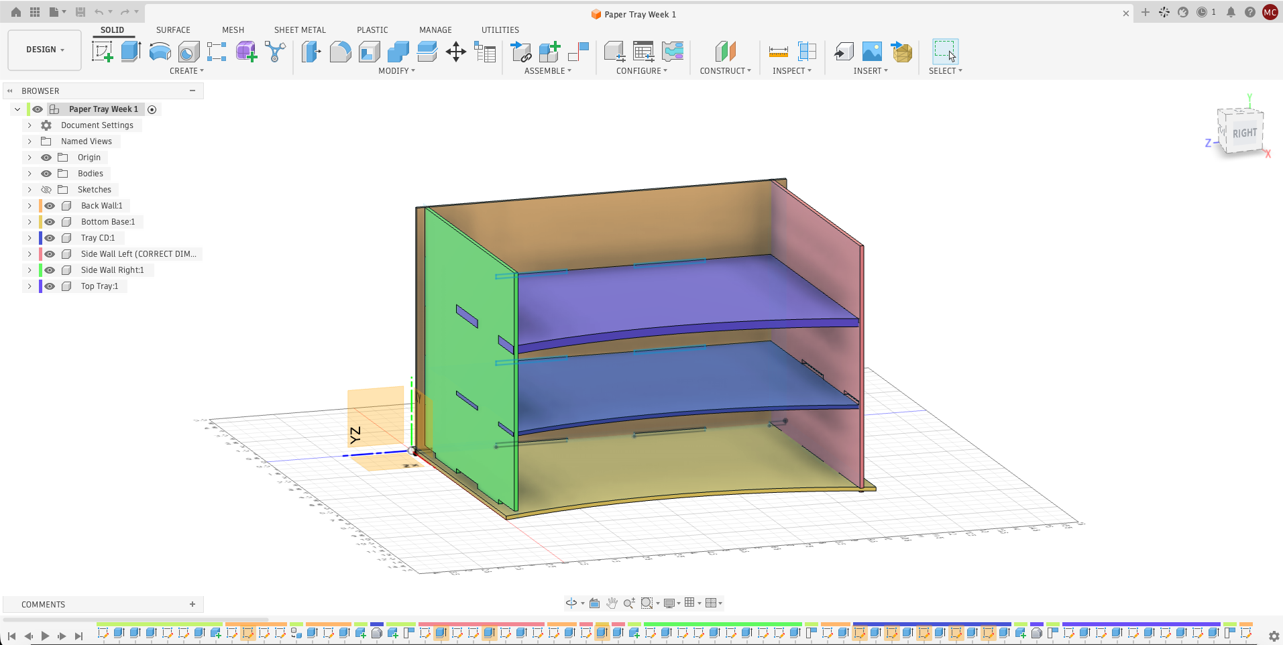Activate the Move/Copy arrows tool

click(x=456, y=52)
